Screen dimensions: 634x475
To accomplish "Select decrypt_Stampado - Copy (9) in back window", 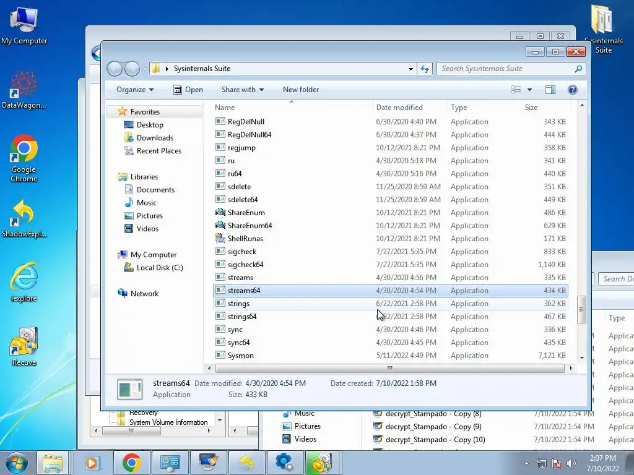I will (x=433, y=427).
